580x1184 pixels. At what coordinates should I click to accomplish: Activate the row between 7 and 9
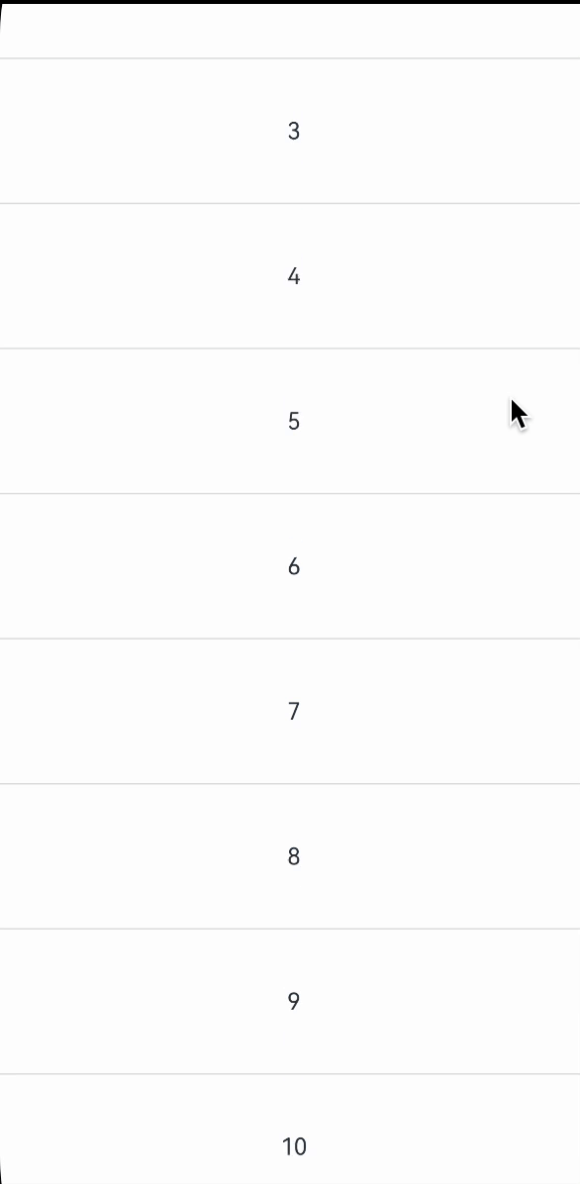pyautogui.click(x=290, y=855)
